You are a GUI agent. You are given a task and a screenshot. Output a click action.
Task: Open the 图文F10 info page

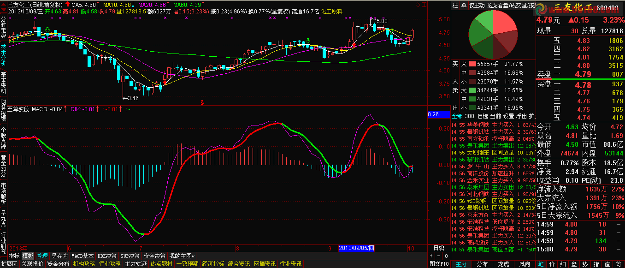[x=439, y=264]
